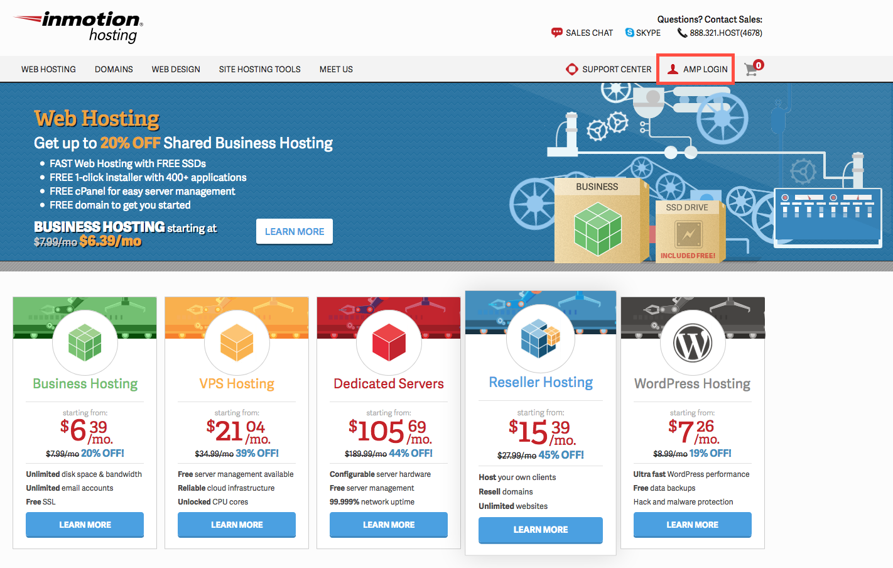Viewport: 893px width, 568px height.
Task: Click the '45% OFF!' Reseller Hosting discount
Action: click(x=561, y=455)
